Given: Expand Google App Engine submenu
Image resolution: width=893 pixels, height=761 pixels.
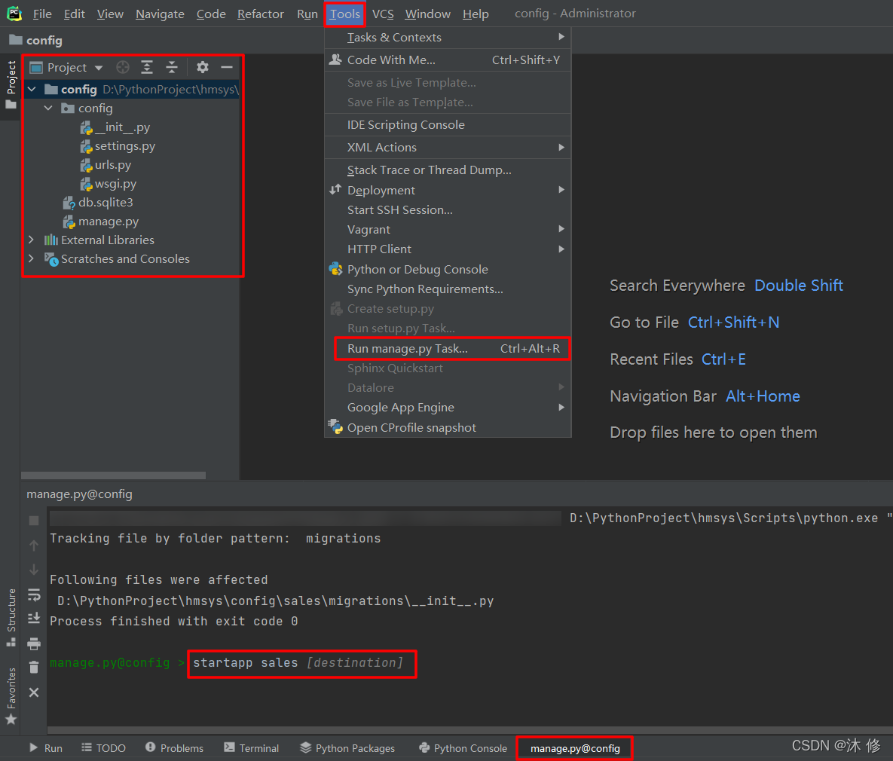Looking at the screenshot, I should tap(448, 408).
